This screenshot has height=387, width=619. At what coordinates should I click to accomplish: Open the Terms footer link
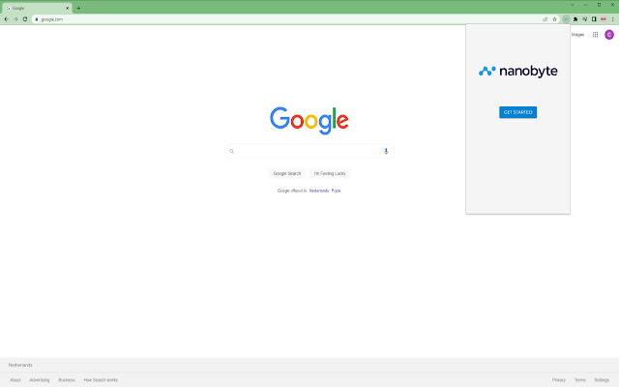(x=580, y=380)
